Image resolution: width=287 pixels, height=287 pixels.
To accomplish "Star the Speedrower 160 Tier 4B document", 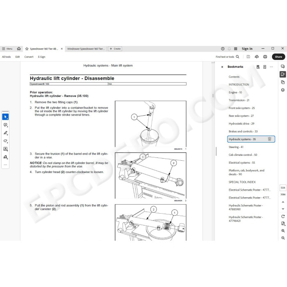I will click(27, 49).
